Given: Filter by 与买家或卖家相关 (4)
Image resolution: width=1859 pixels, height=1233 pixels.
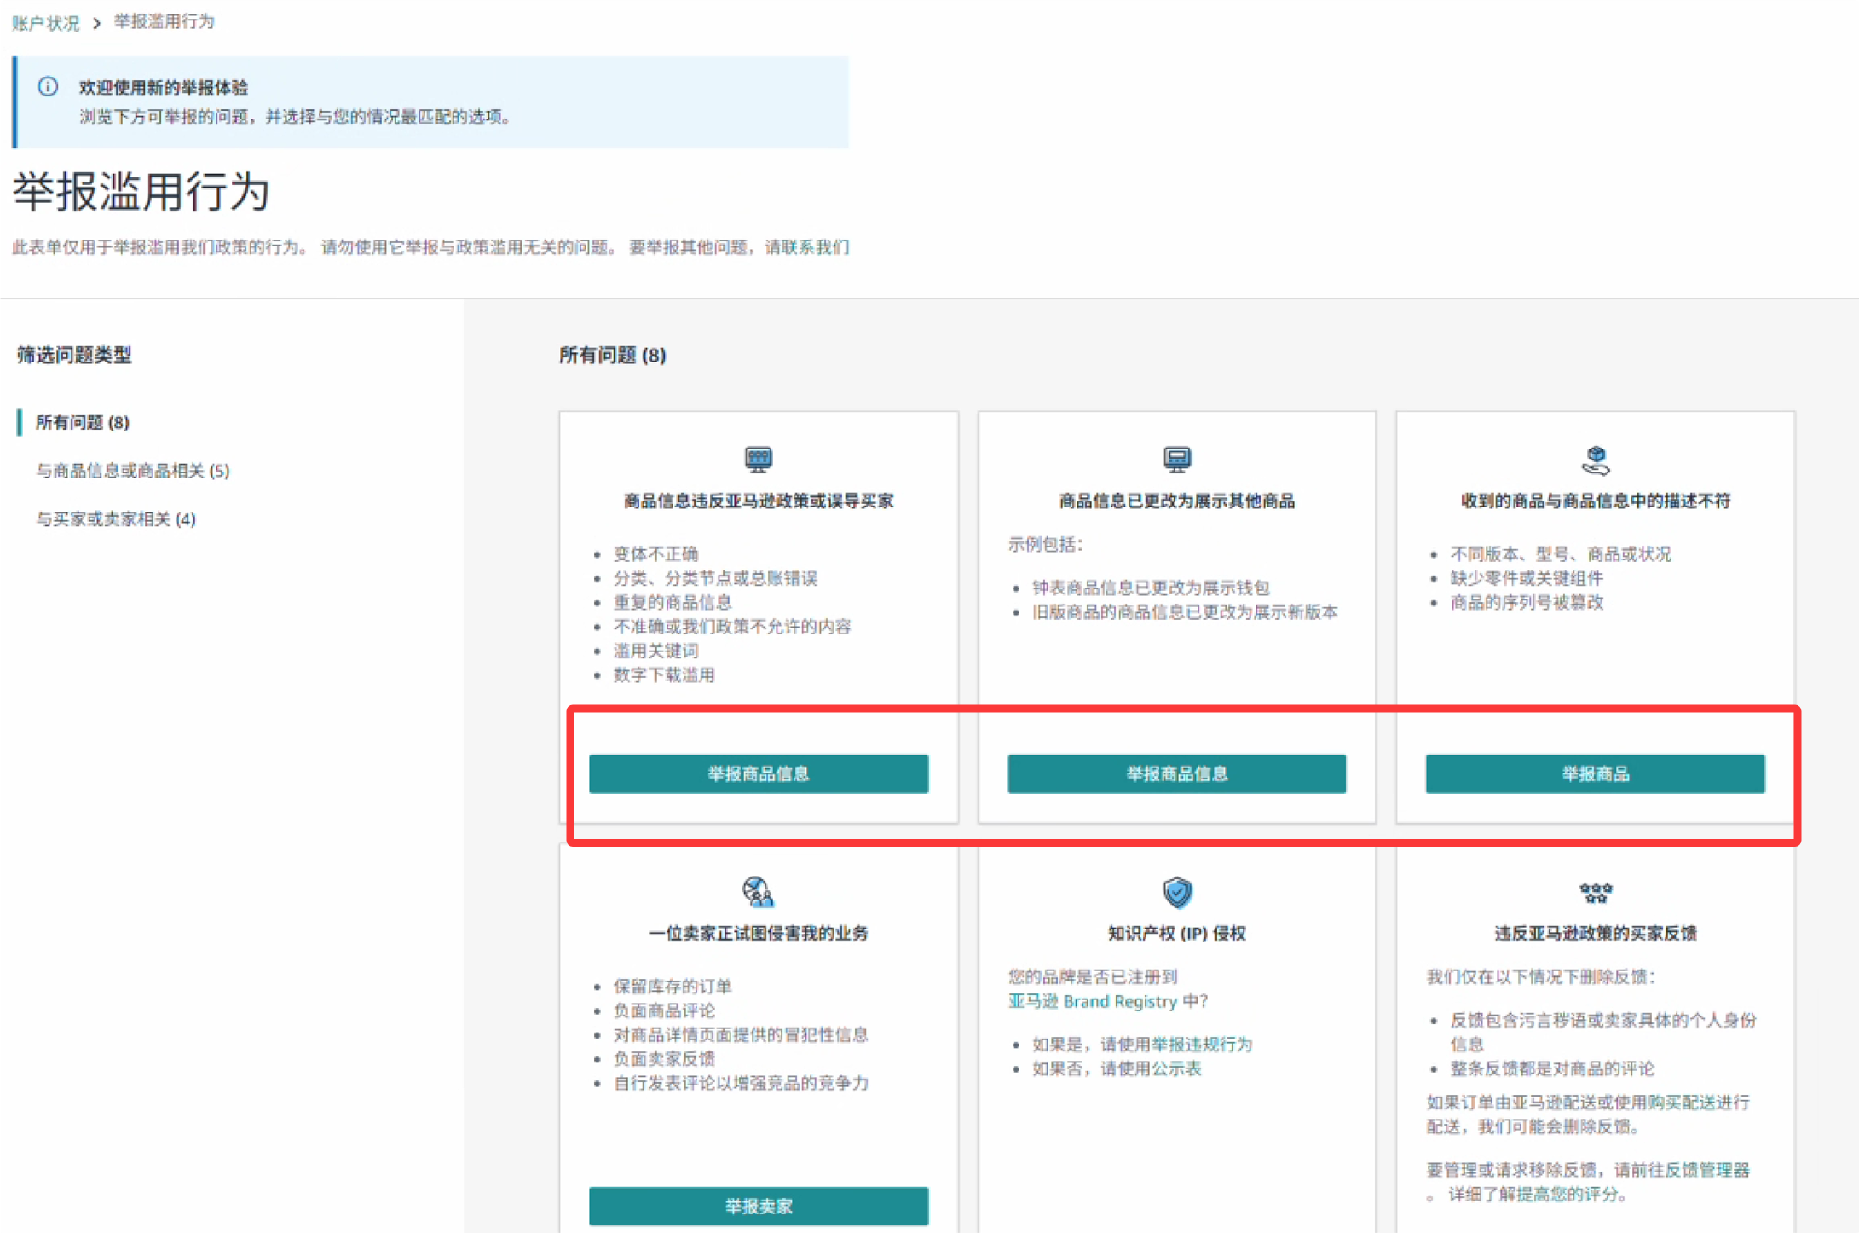Looking at the screenshot, I should click(x=115, y=519).
